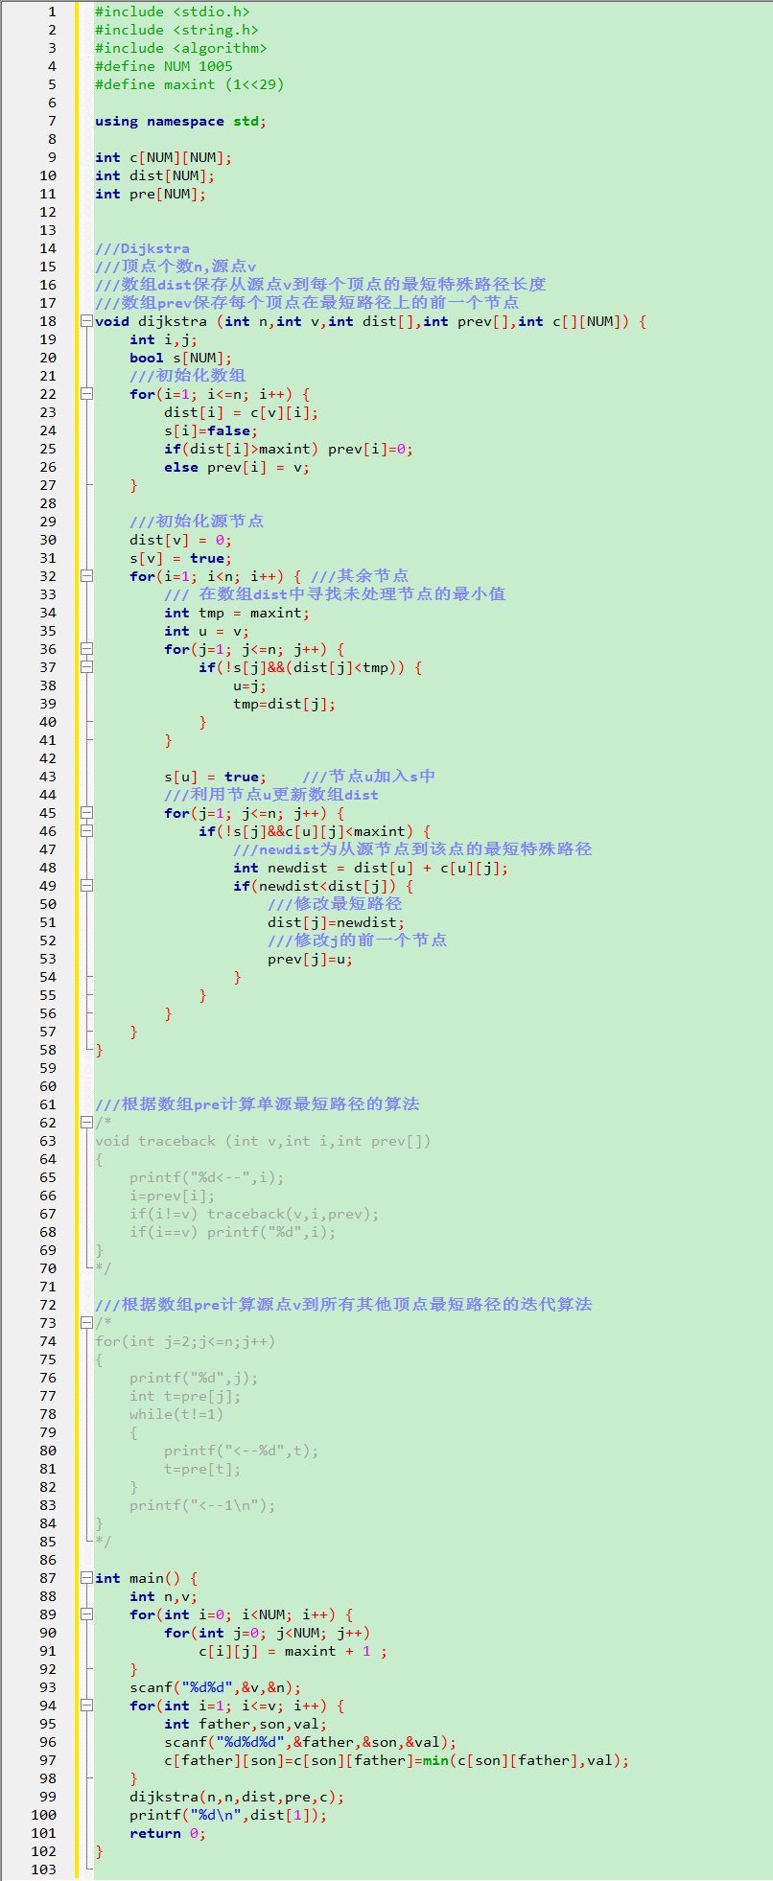
Task: Click the scanf("%d%d",&v,&n); line
Action: pos(216,1687)
